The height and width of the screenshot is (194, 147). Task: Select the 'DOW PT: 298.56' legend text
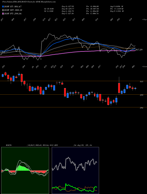(13, 14)
